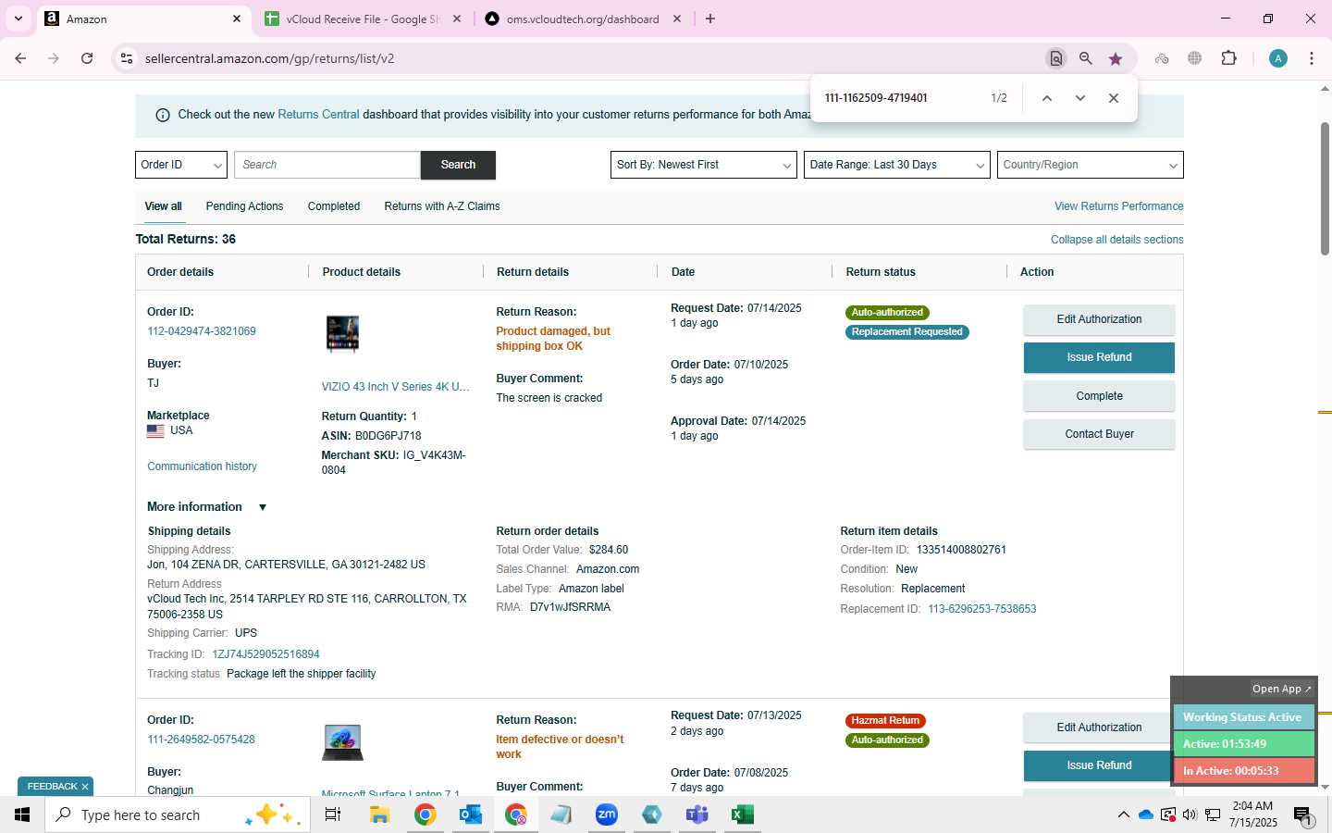Open the Chrome profile avatar A
The image size is (1332, 833).
(x=1278, y=58)
